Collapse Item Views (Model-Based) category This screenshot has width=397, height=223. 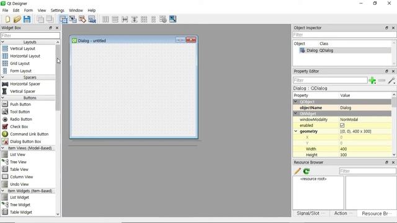point(3,148)
